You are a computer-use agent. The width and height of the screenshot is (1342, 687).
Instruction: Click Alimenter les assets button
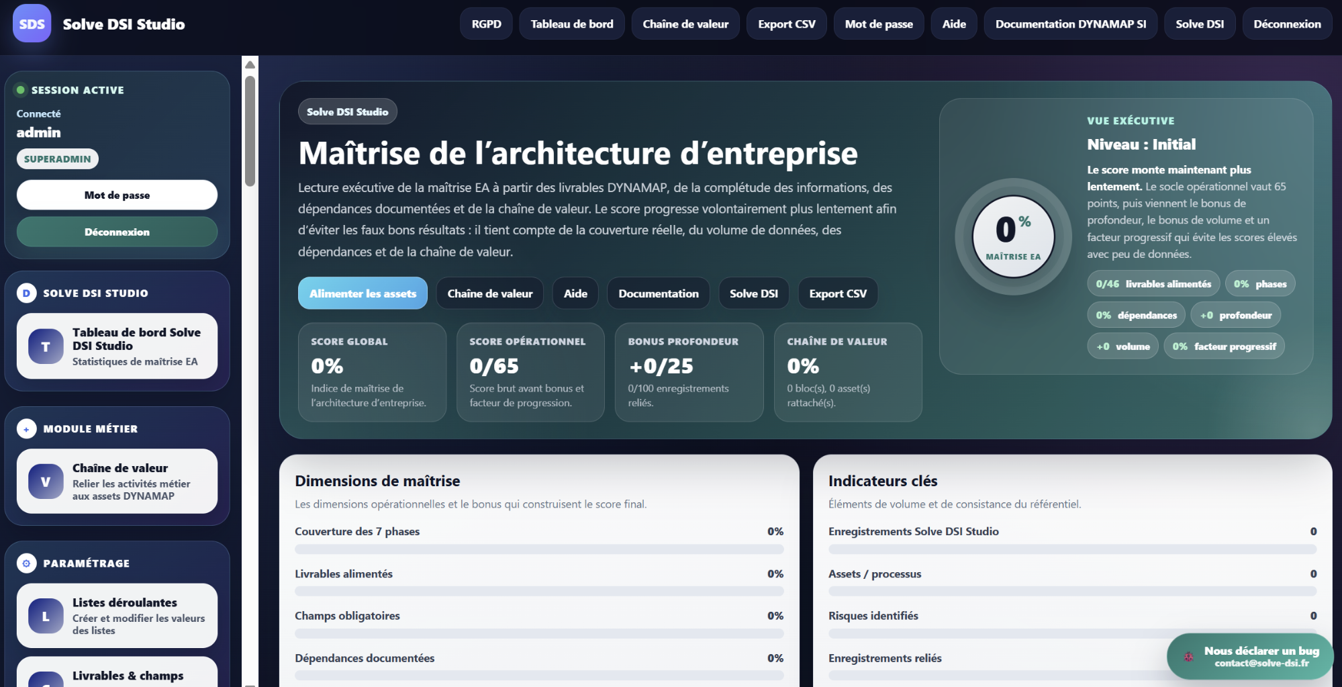(363, 293)
